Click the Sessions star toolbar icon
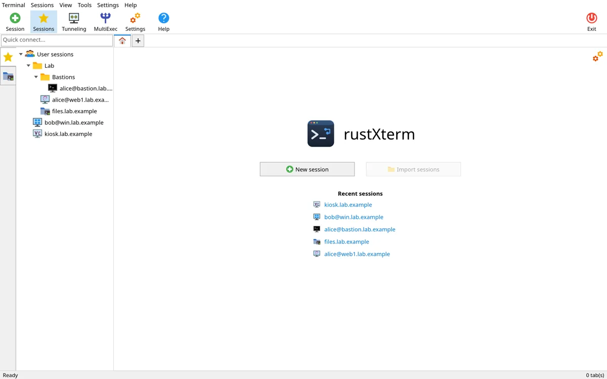This screenshot has width=607, height=379. [44, 18]
